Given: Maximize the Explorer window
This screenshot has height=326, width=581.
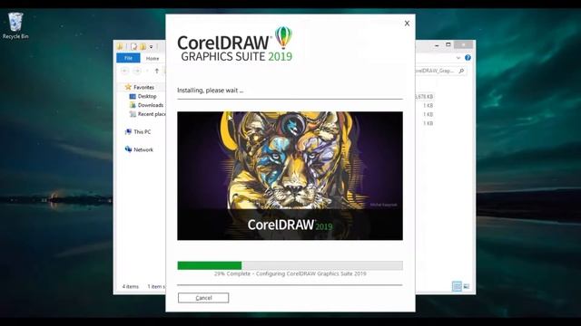Looking at the screenshot, I should coord(448,44).
